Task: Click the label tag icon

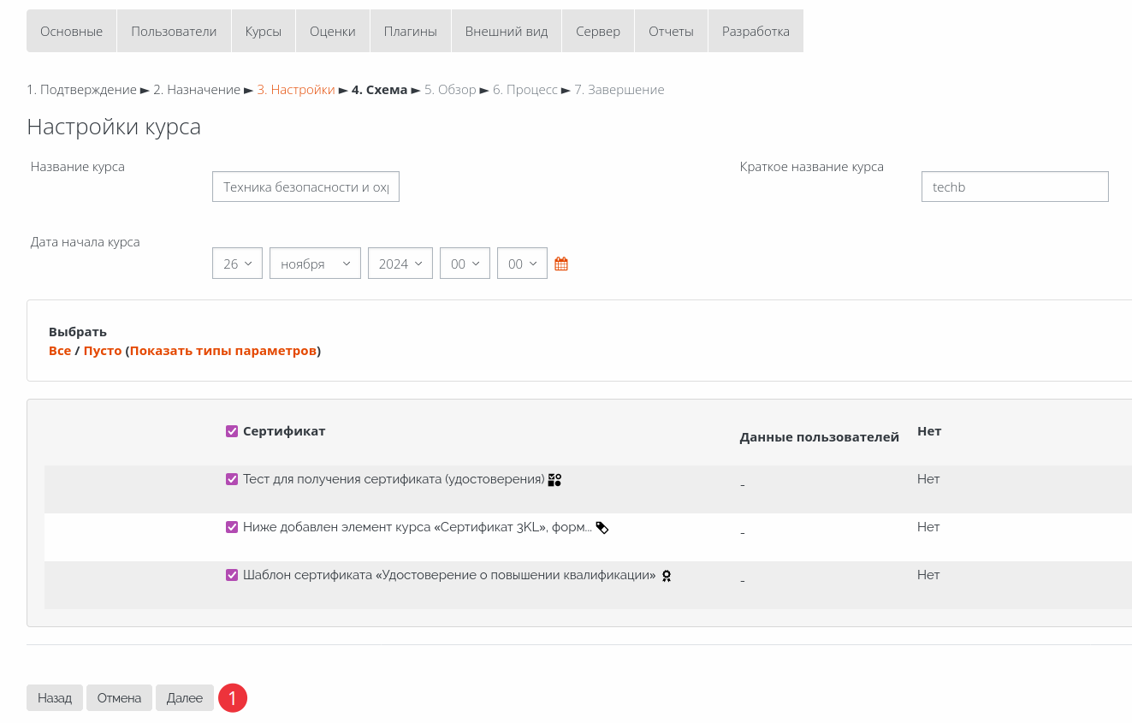Action: (602, 528)
